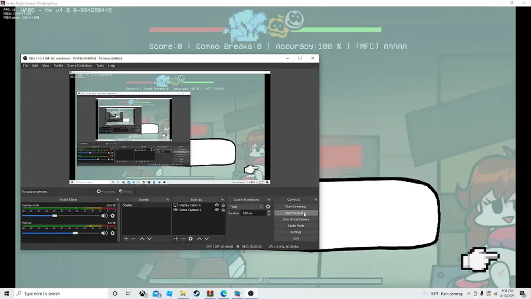Add a scene with Scenes plus icon

click(x=126, y=239)
